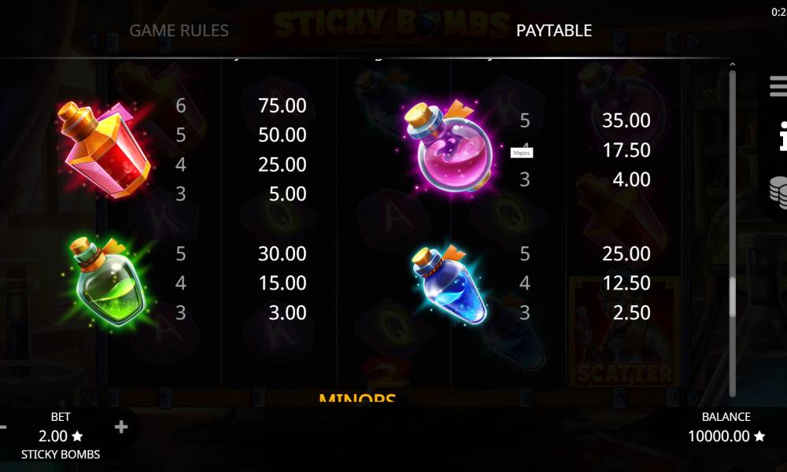Click the Sticky Bombs game label
787x472 pixels.
coord(61,455)
